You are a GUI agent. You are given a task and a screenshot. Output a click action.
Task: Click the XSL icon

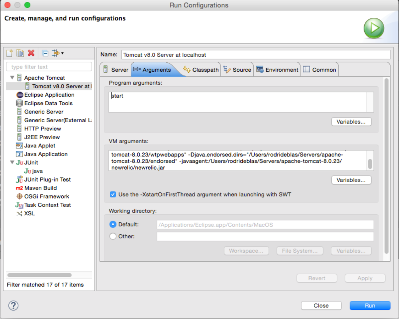pos(19,213)
